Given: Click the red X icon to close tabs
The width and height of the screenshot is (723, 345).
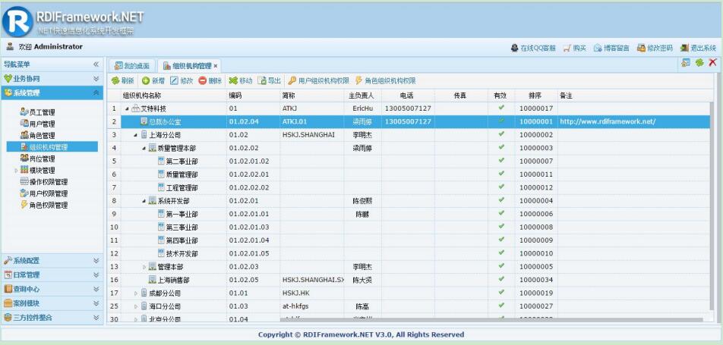Looking at the screenshot, I should point(712,64).
